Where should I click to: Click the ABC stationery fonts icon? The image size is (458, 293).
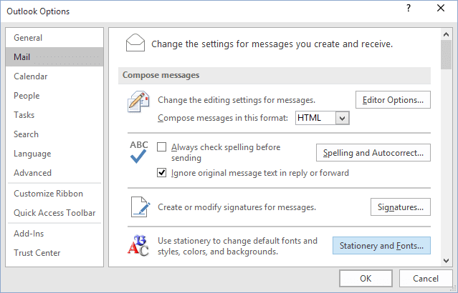click(x=138, y=246)
